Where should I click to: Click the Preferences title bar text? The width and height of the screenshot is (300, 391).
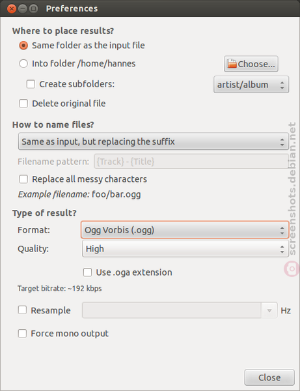(x=72, y=8)
